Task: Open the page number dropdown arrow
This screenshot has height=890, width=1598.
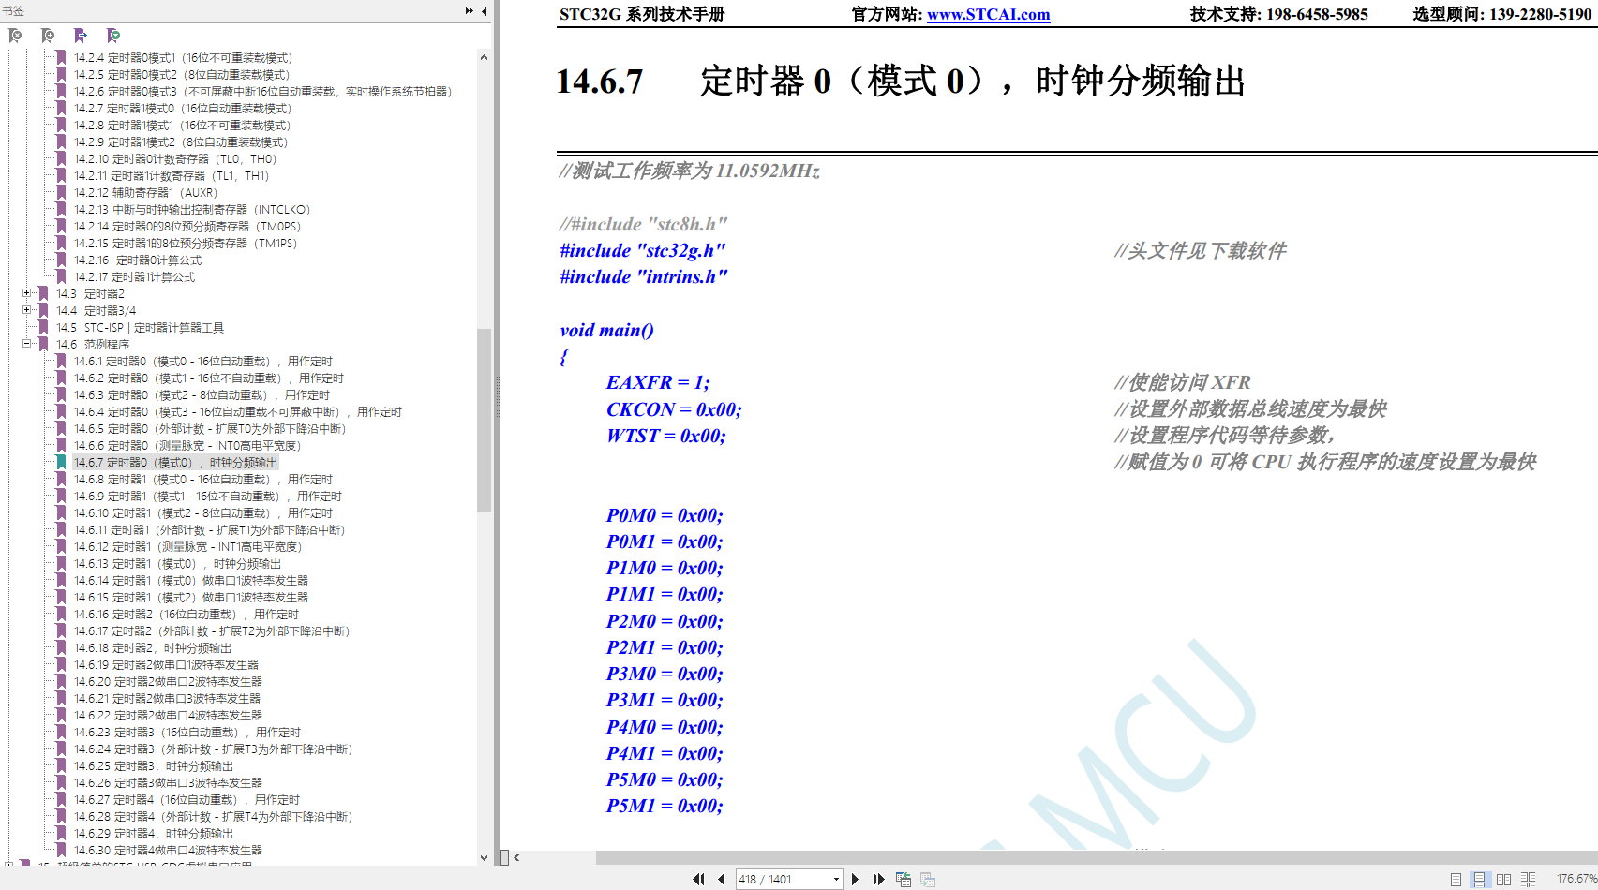Action: coord(836,879)
